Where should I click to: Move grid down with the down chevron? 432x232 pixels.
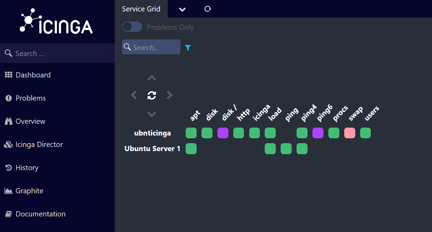coord(152,114)
